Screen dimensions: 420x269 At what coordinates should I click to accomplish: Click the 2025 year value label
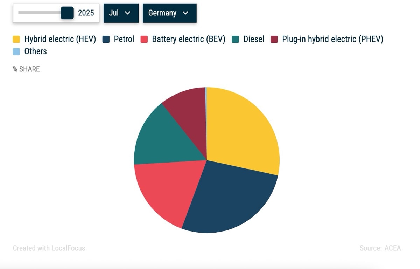coord(86,13)
